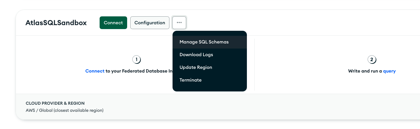Click the green Connect button
The width and height of the screenshot is (420, 129).
coord(113,23)
